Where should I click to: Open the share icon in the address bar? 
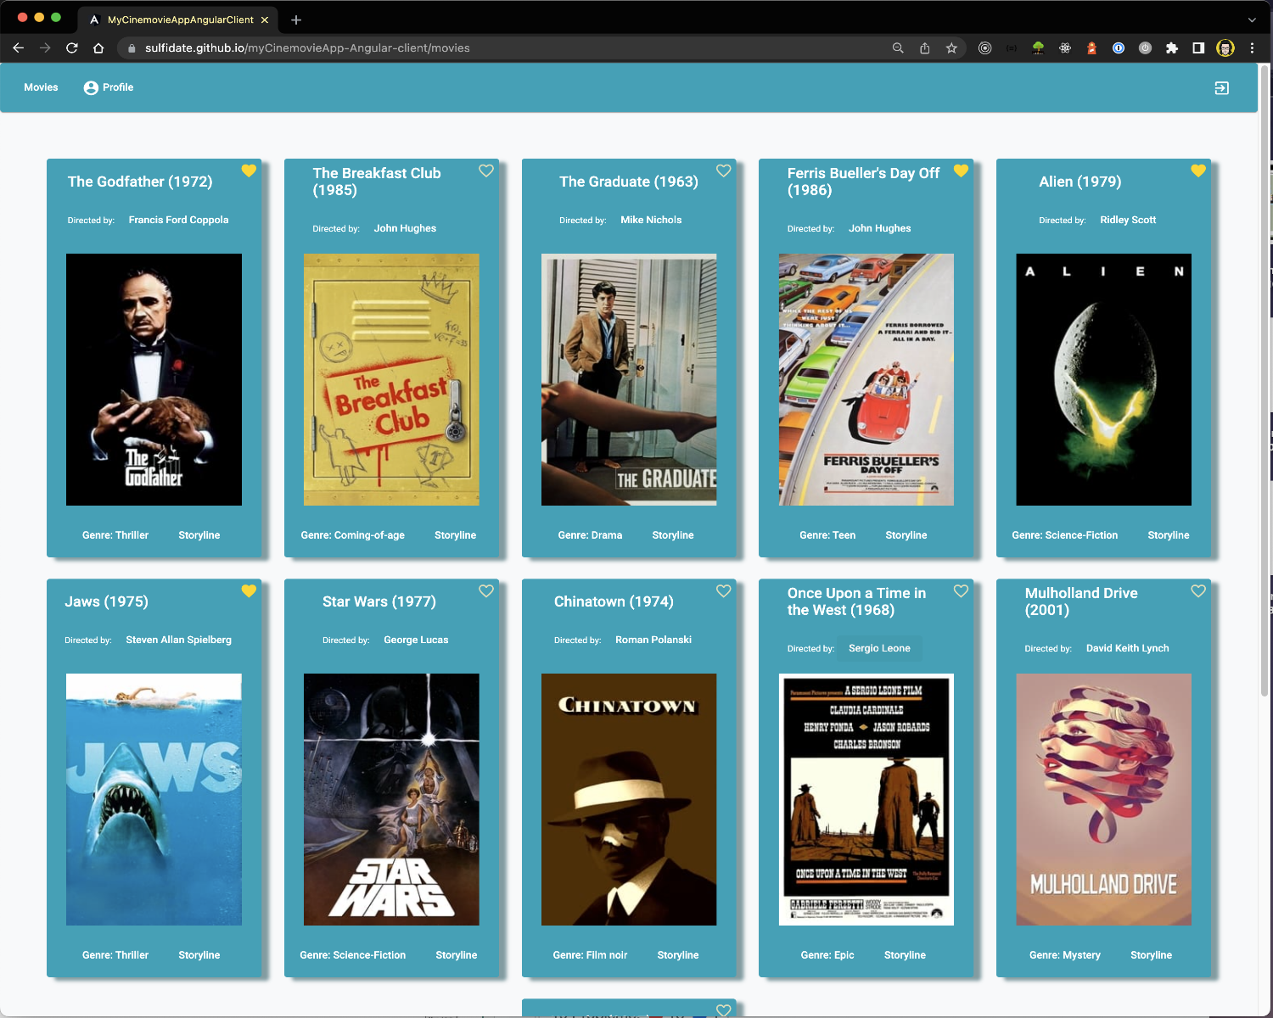click(x=925, y=48)
